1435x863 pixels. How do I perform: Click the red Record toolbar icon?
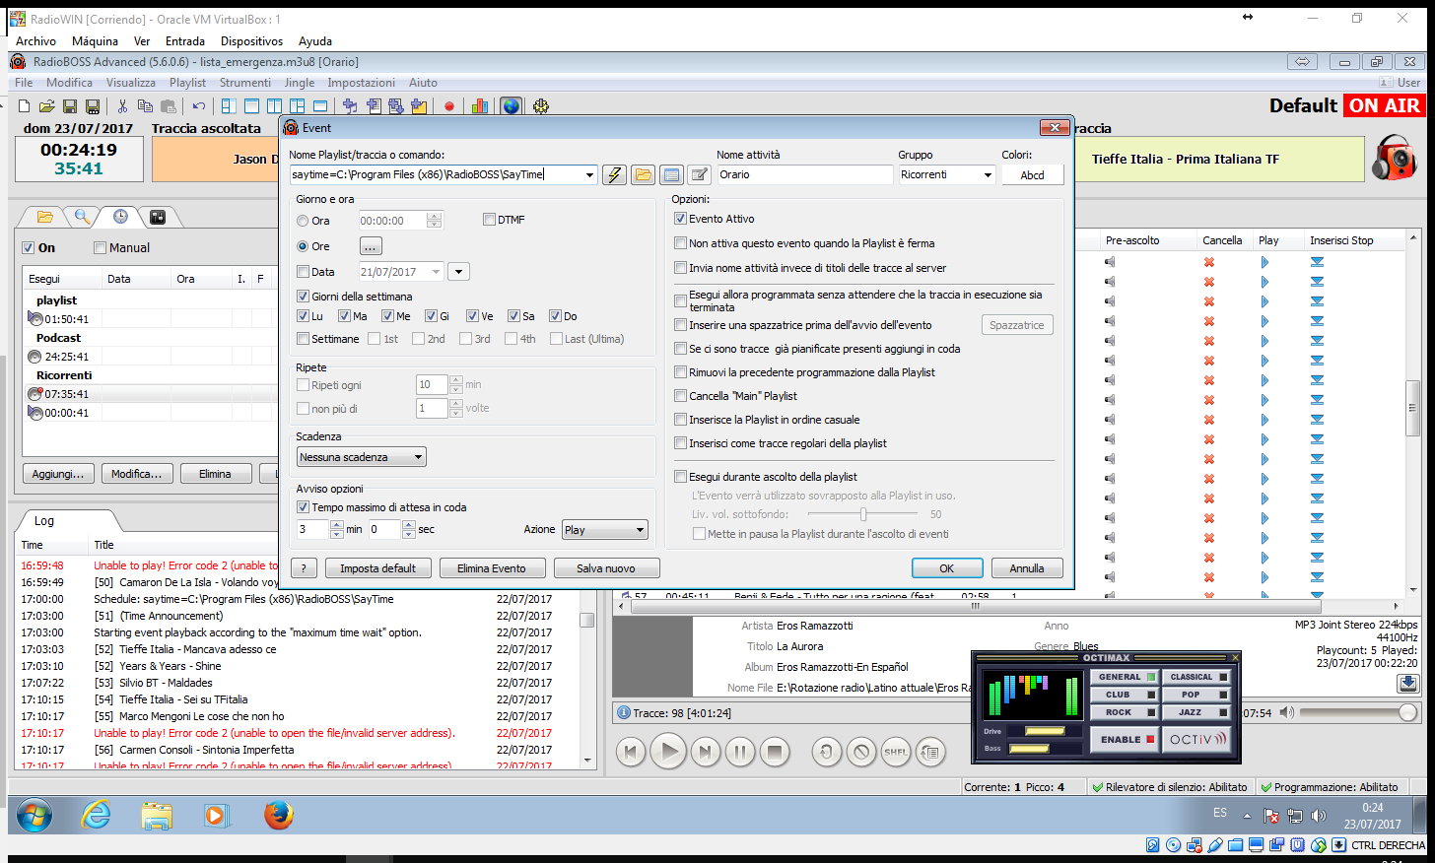pos(449,106)
